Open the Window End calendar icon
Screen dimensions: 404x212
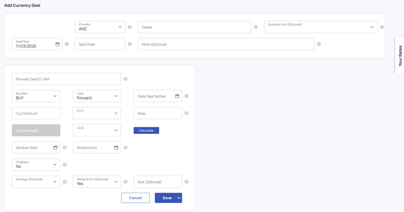(x=116, y=147)
